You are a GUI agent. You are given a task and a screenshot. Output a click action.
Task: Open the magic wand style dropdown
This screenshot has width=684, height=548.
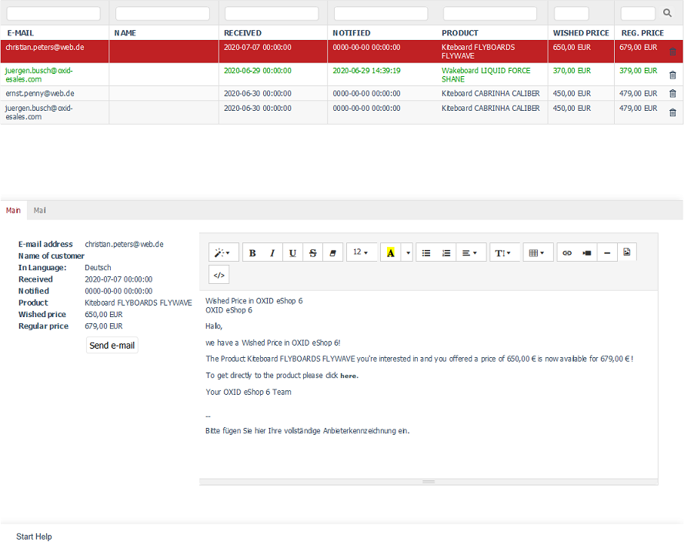(222, 252)
